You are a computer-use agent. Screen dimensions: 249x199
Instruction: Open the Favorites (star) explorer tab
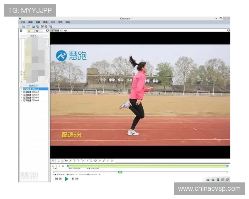(29, 31)
